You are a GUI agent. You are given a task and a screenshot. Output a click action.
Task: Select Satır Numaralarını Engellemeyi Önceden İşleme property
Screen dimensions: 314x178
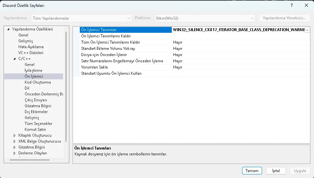[126, 61]
